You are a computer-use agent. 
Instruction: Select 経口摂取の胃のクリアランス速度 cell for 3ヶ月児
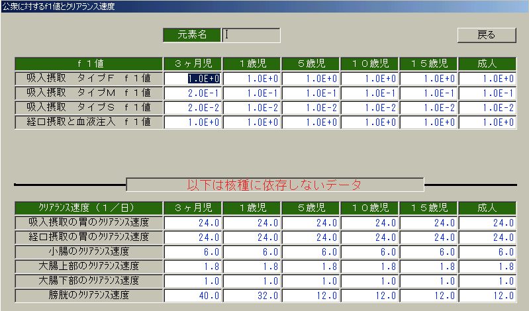(x=193, y=237)
